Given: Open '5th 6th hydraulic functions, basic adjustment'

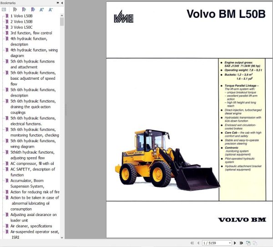Looking at the screenshot, I should [x=33, y=78].
